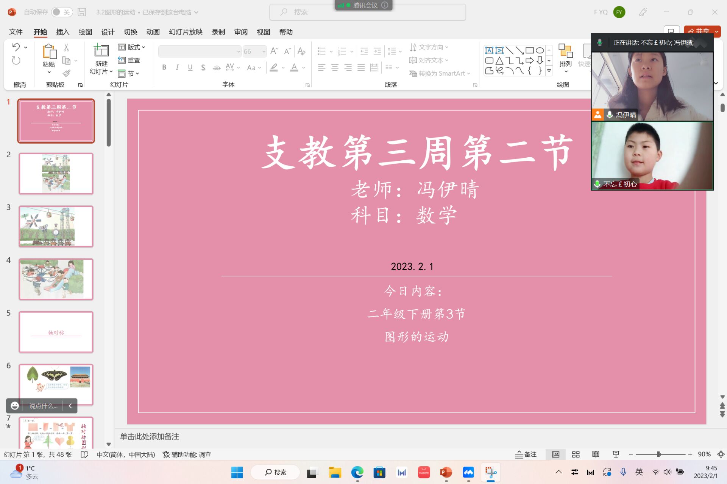Viewport: 727px width, 484px height.
Task: Click the Redo icon
Action: point(16,60)
